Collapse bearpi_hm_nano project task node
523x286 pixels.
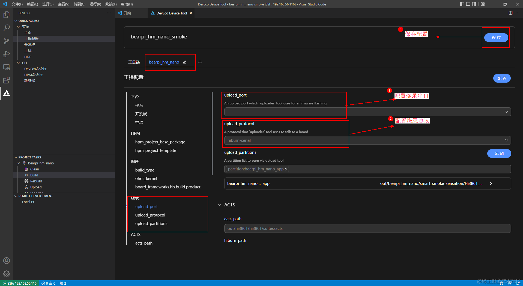click(x=18, y=163)
